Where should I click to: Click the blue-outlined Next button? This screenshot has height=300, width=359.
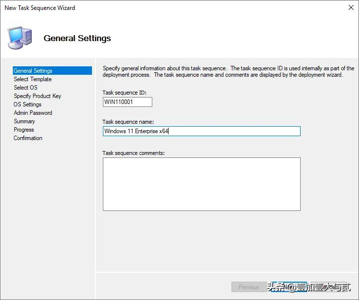(x=289, y=287)
